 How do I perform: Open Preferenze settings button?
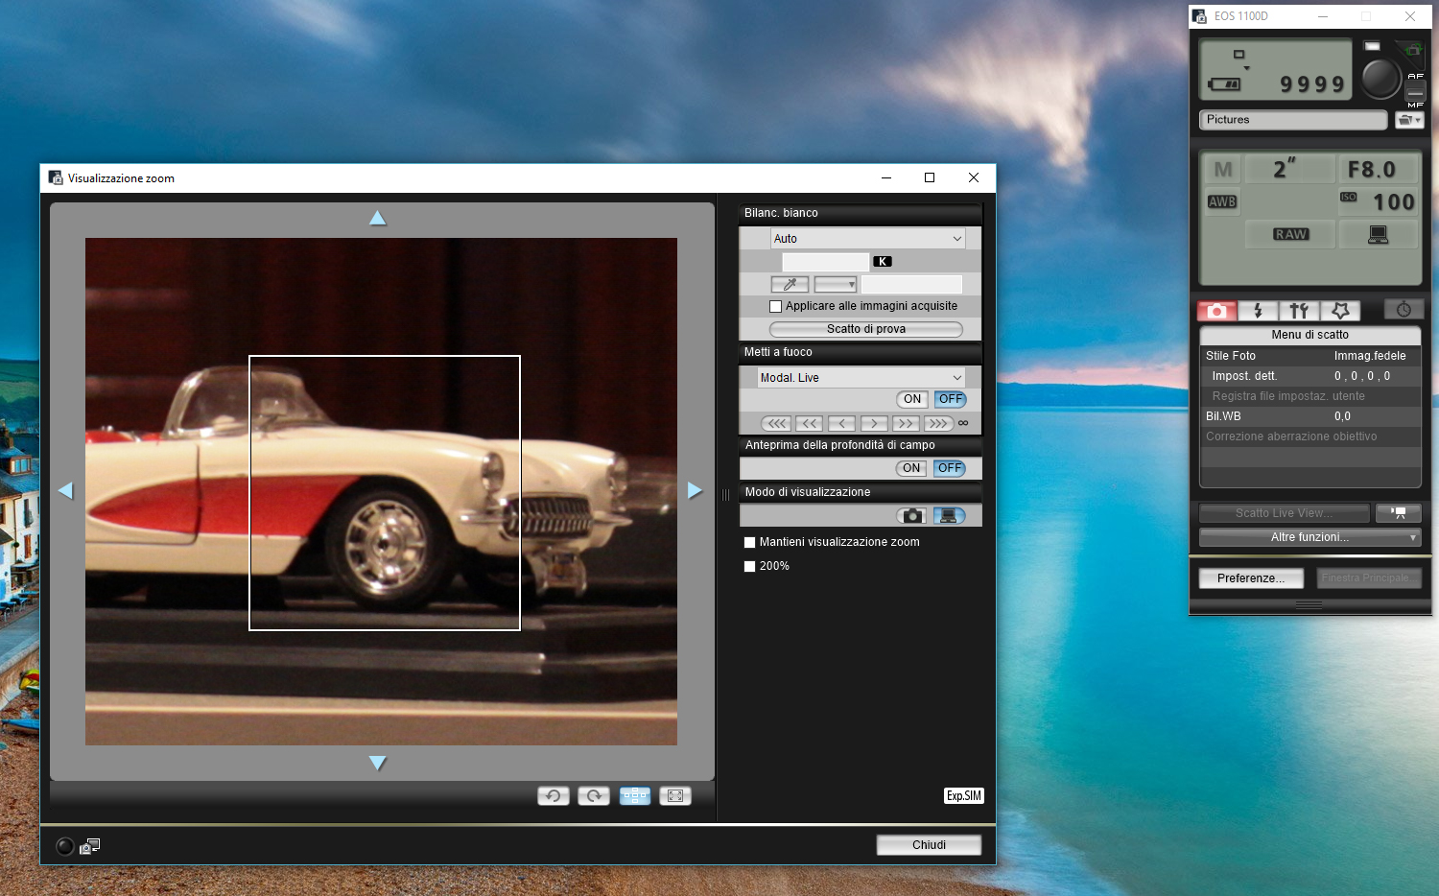point(1250,578)
